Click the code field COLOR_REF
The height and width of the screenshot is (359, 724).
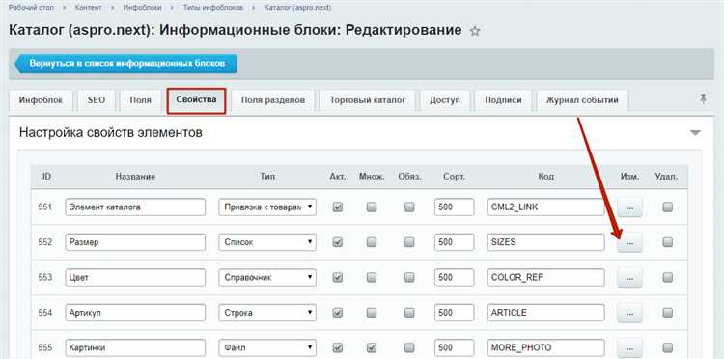(x=545, y=277)
